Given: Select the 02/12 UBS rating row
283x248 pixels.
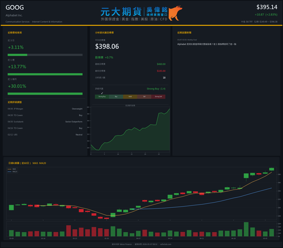Looking at the screenshot, I should (x=45, y=135).
